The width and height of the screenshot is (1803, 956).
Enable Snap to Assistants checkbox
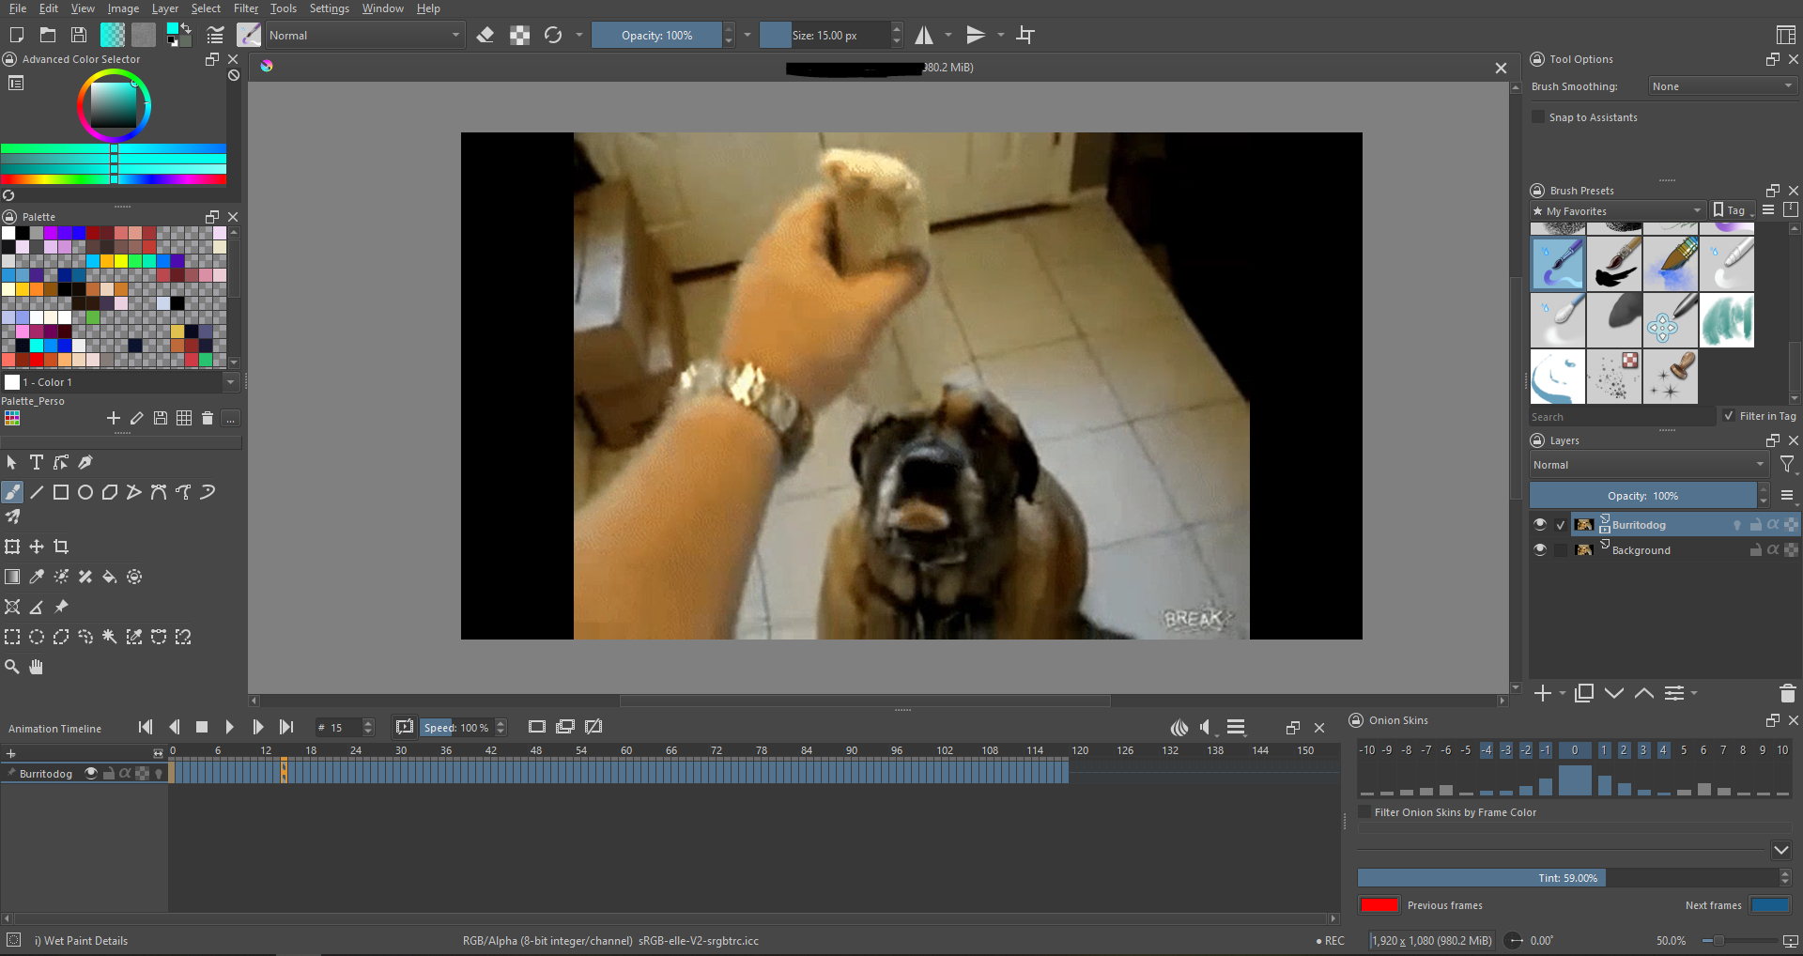(x=1538, y=117)
